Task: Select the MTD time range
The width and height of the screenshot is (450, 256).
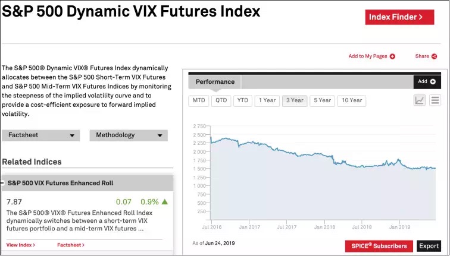Action: pyautogui.click(x=199, y=100)
